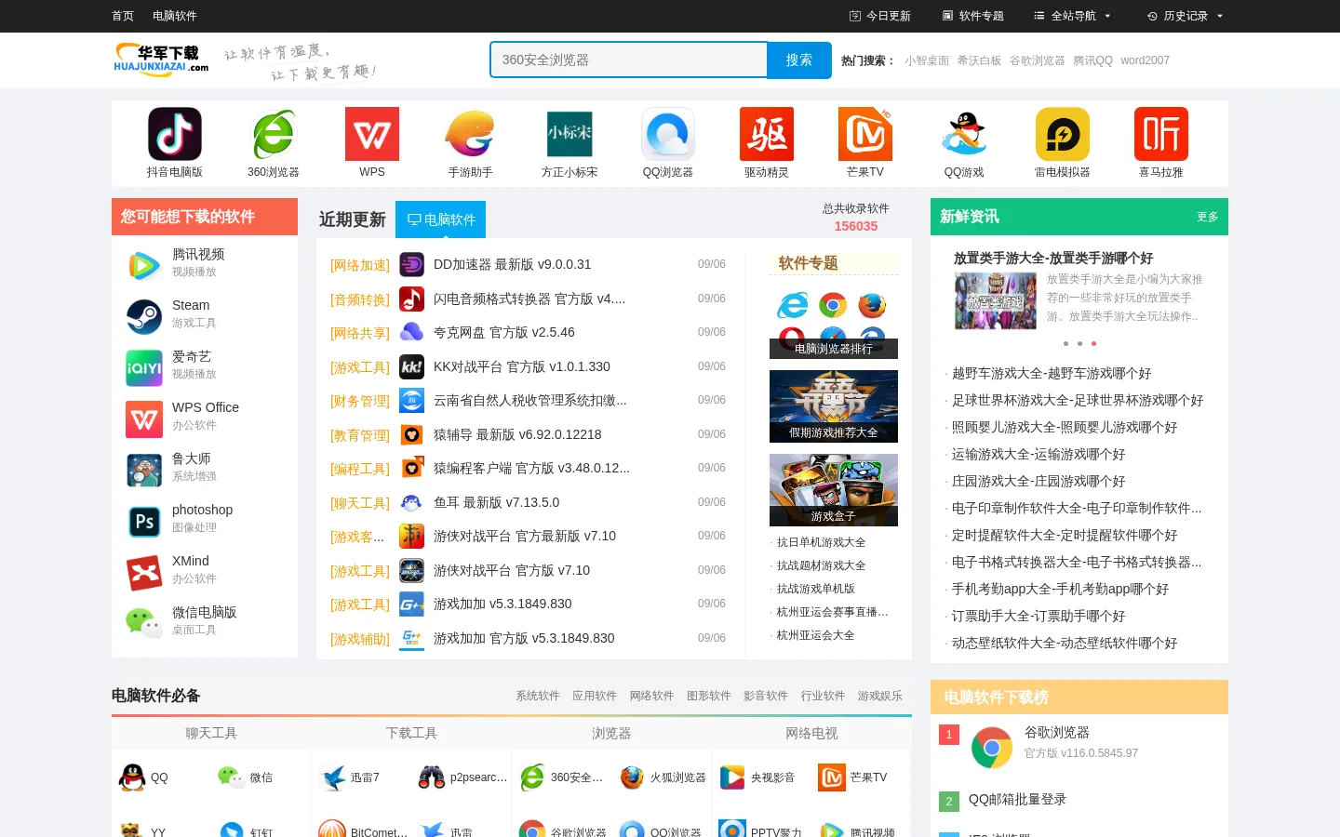Click the 央视影音 icon under 网络电视

[x=732, y=777]
